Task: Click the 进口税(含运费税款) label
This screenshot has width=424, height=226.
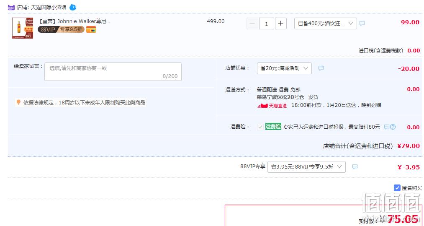Action: coord(381,50)
